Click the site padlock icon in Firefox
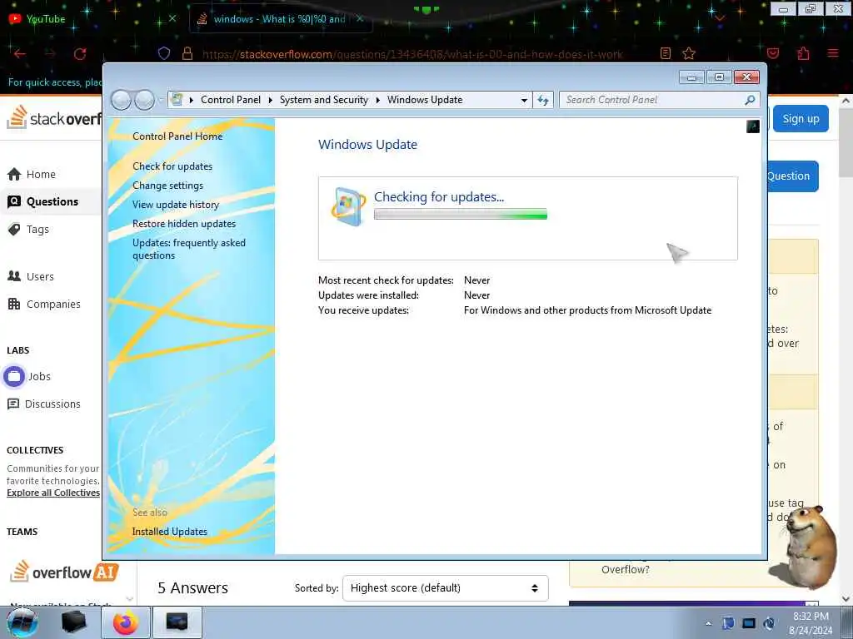This screenshot has height=639, width=853. [187, 53]
